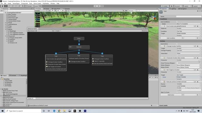Open the Mode dropdown Allow To Complete
The image size is (202, 113).
pyautogui.click(x=189, y=24)
